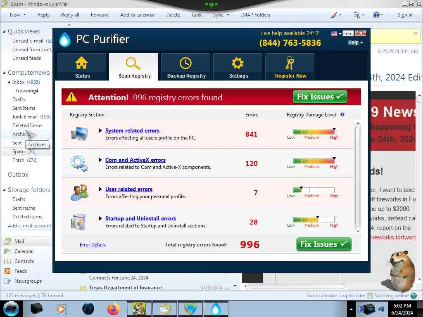The height and width of the screenshot is (317, 423).
Task: Click Reply in Windows Live Mail toolbar
Action: click(43, 15)
